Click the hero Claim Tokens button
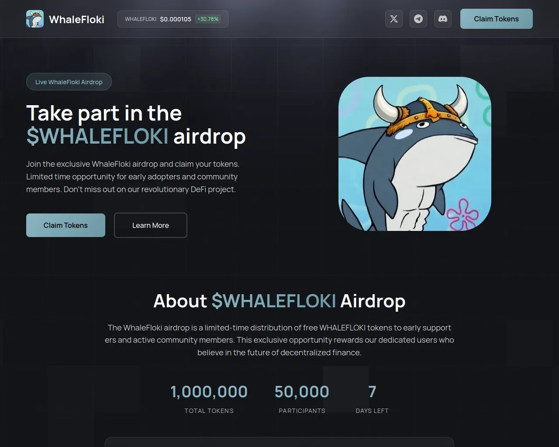Screen dimensions: 559x447 [x=66, y=225]
